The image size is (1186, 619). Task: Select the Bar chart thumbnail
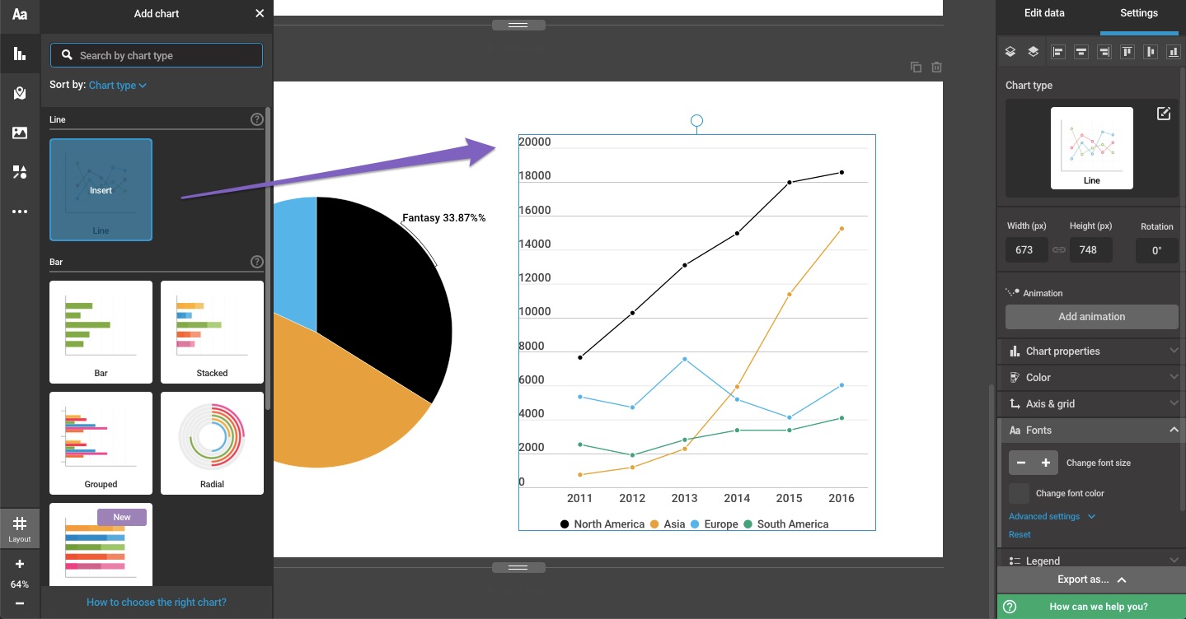tap(101, 332)
